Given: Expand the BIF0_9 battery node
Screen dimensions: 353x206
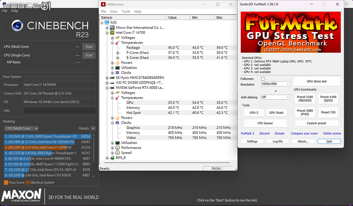Looking at the screenshot, I should (107, 158).
